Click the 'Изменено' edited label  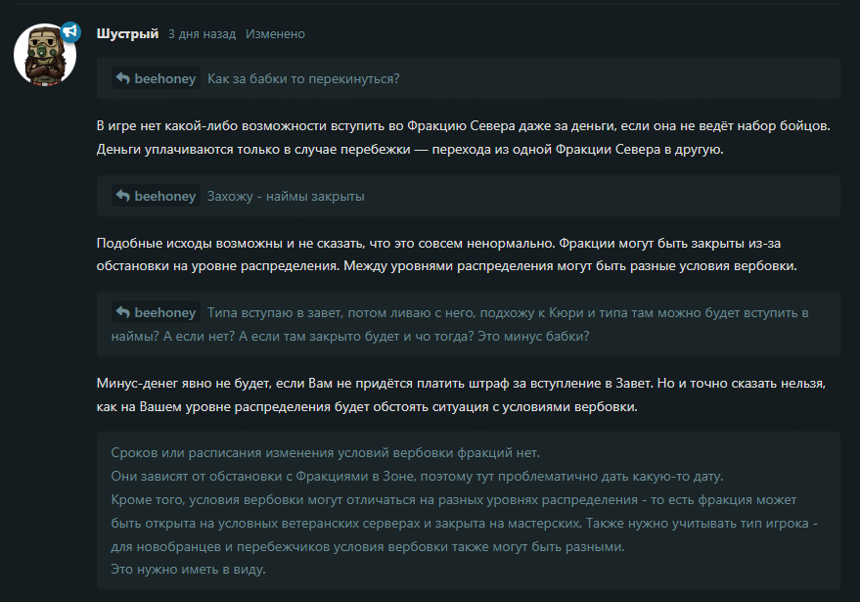(x=275, y=34)
